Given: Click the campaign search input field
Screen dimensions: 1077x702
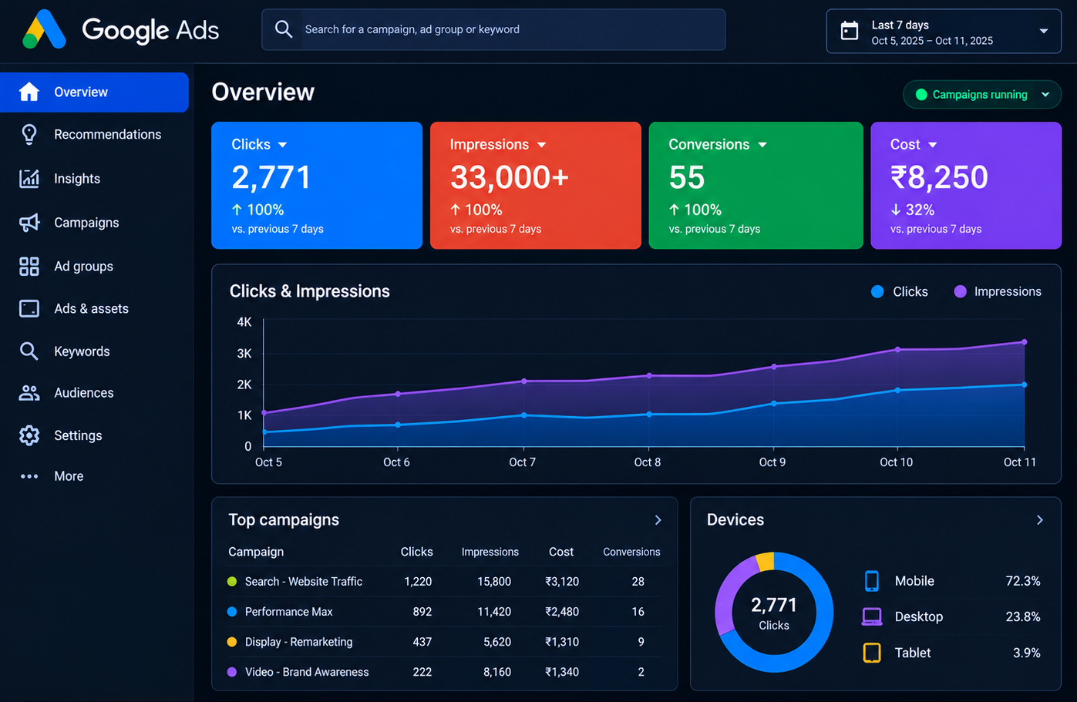Looking at the screenshot, I should (x=493, y=29).
